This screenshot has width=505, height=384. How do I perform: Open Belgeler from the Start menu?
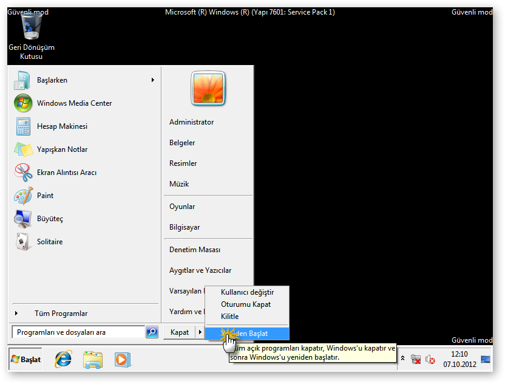tap(182, 143)
